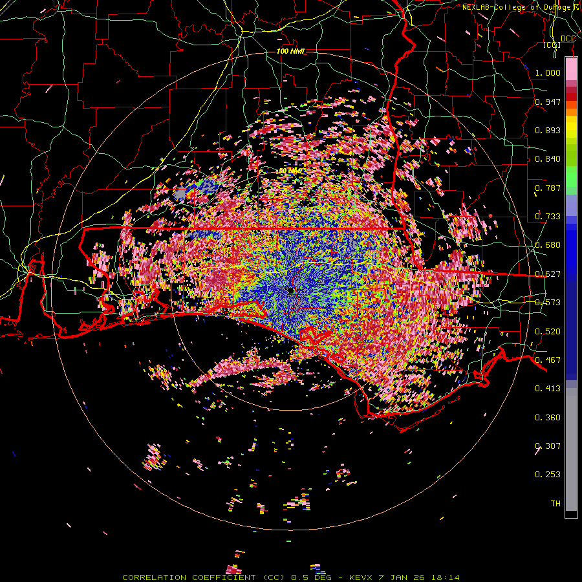The height and width of the screenshot is (582, 582).
Task: Click the CORRELATION COEFFICIENT caption words
Action: coord(189,577)
